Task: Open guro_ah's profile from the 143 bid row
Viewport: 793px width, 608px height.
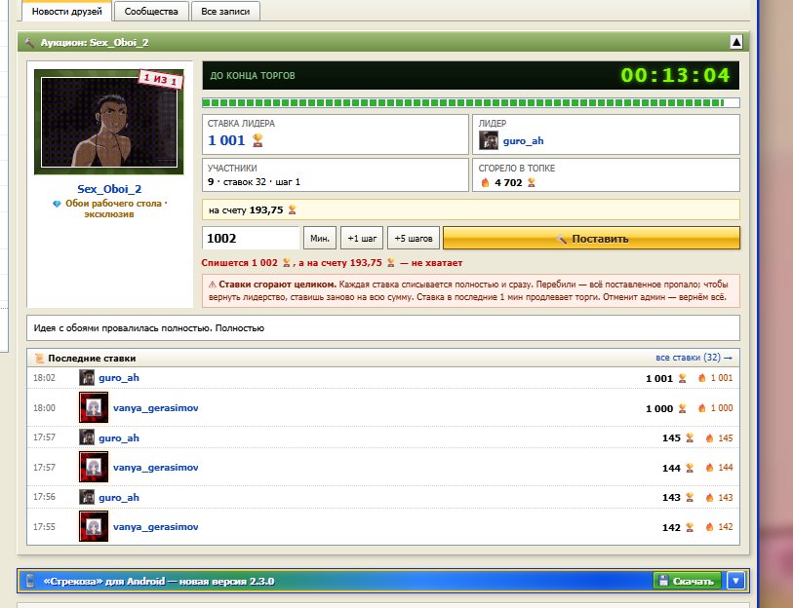Action: coord(119,497)
